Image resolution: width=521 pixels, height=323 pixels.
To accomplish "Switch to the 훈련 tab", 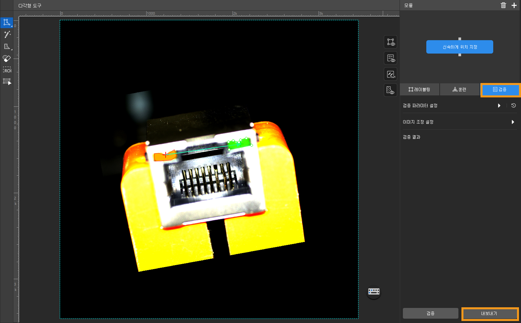I will click(459, 89).
